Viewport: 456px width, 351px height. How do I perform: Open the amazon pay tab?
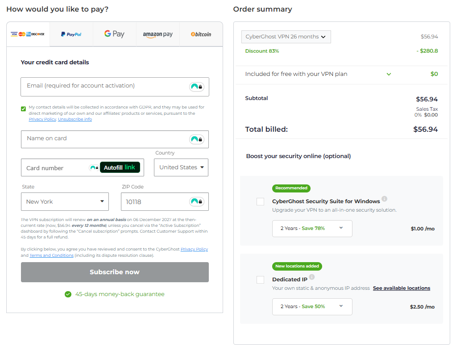point(158,34)
